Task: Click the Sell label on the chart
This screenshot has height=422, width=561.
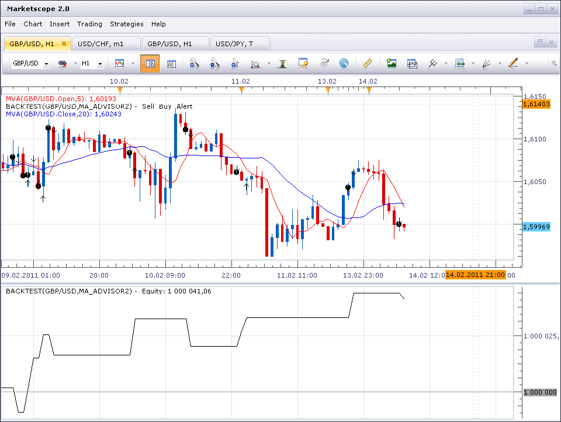Action: 148,106
